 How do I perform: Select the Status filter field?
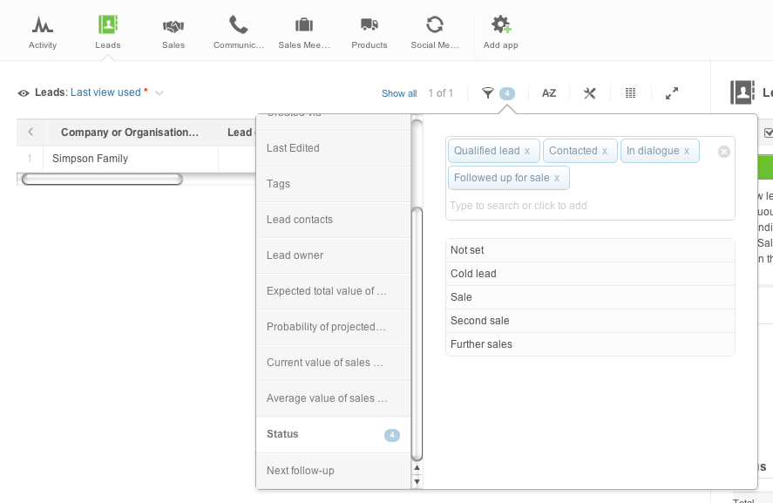pos(333,434)
